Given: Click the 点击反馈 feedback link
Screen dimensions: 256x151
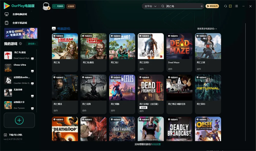Looking at the screenshot, I should pos(156,144).
